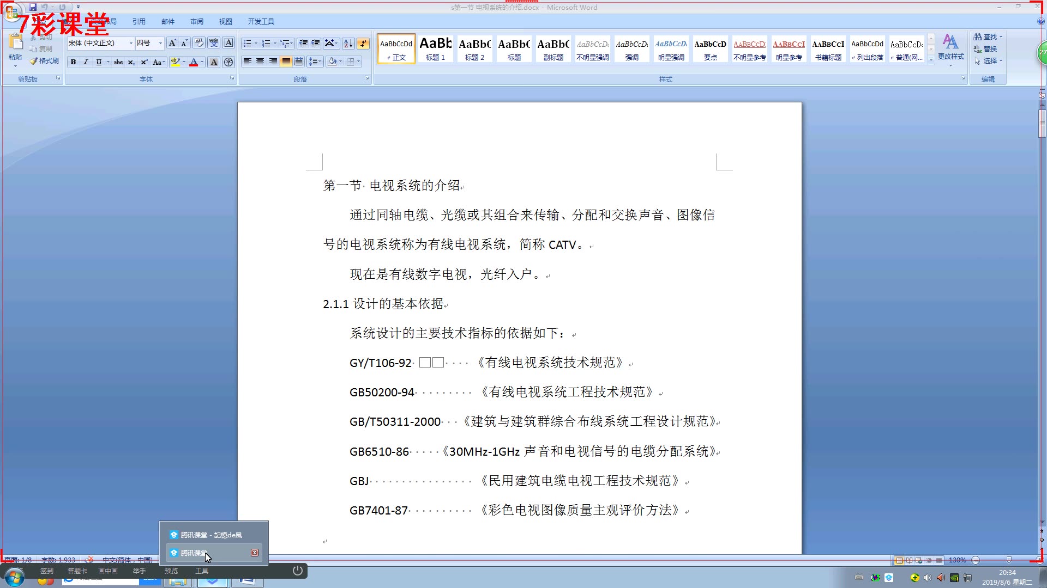Toggle Align Text Left

[247, 62]
